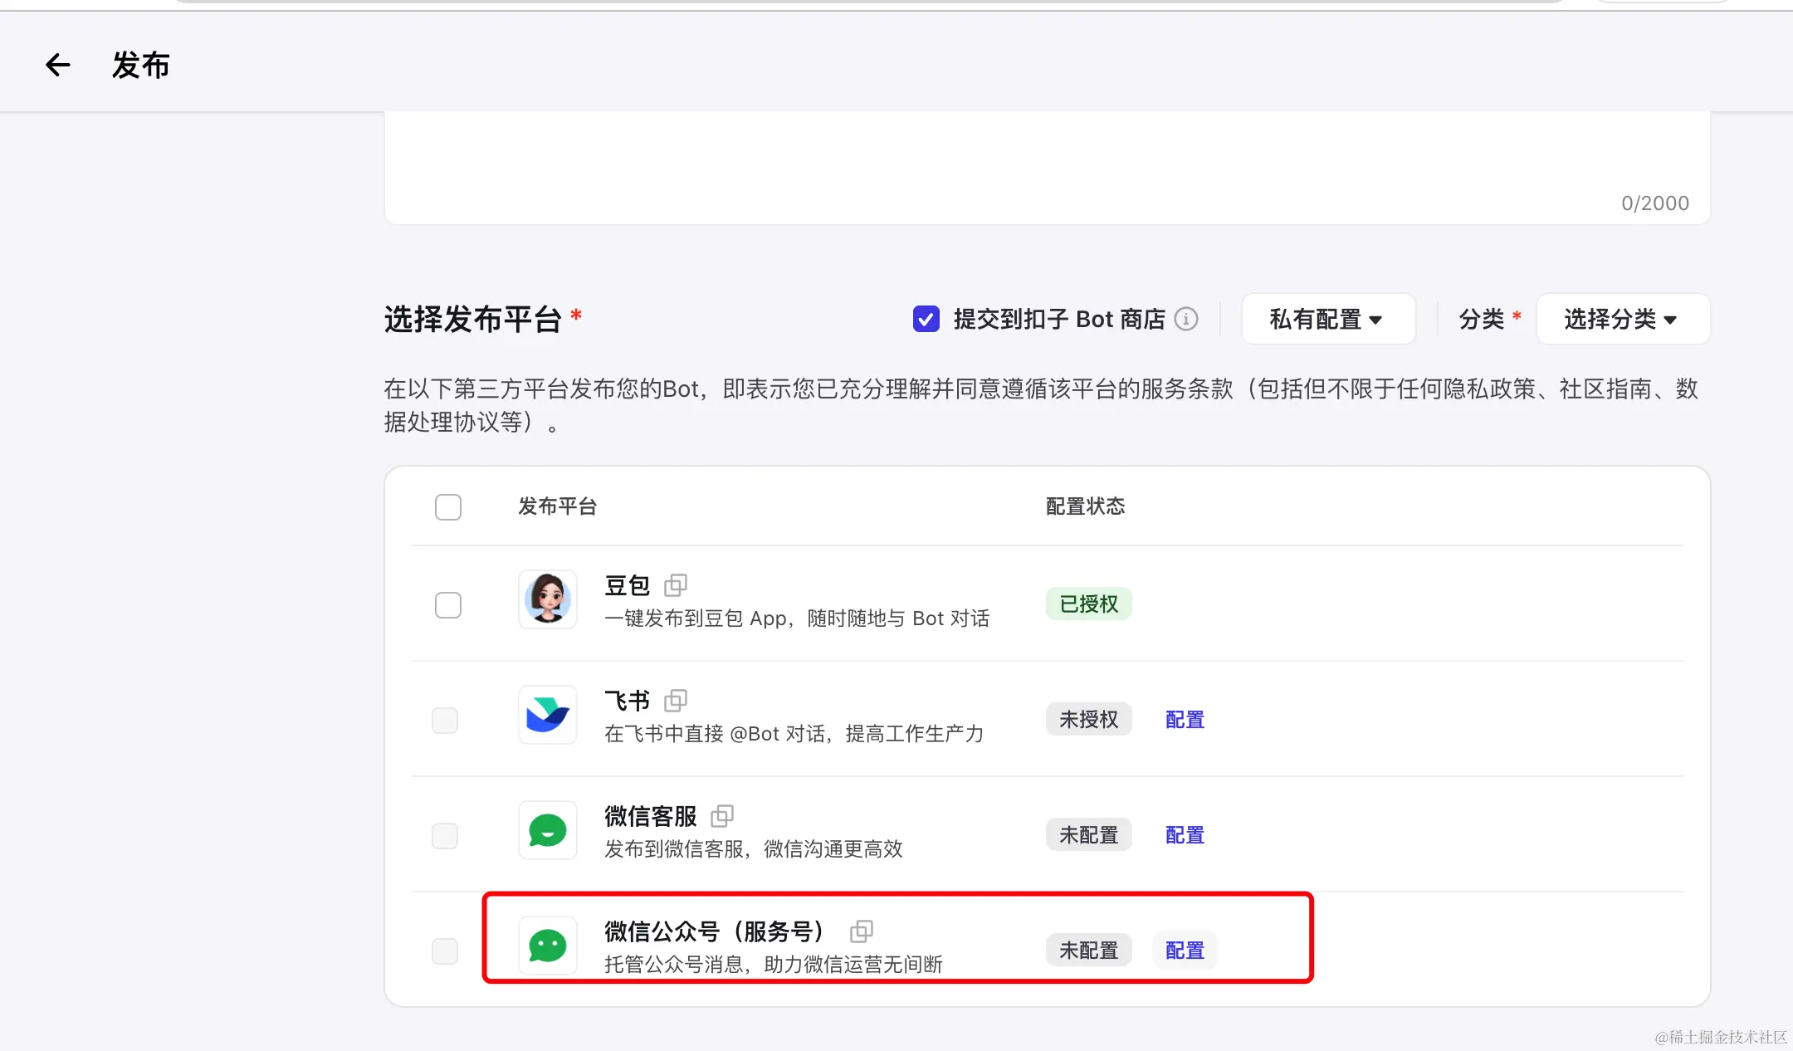Click the 豆包 avatar icon
This screenshot has height=1051, width=1793.
point(548,599)
